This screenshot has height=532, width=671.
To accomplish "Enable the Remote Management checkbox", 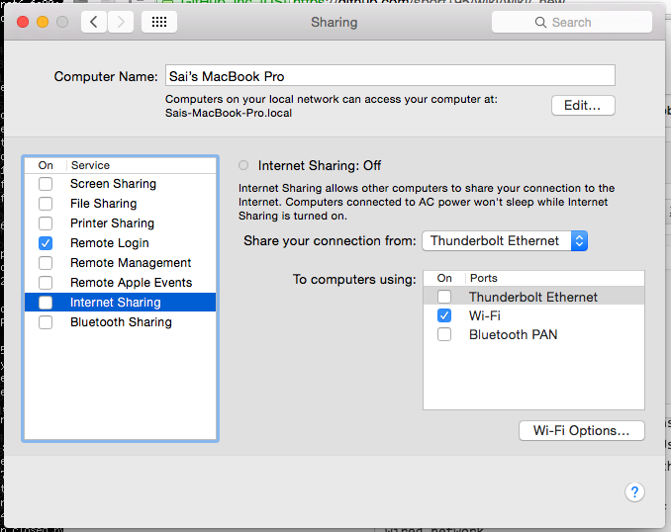I will coord(46,263).
